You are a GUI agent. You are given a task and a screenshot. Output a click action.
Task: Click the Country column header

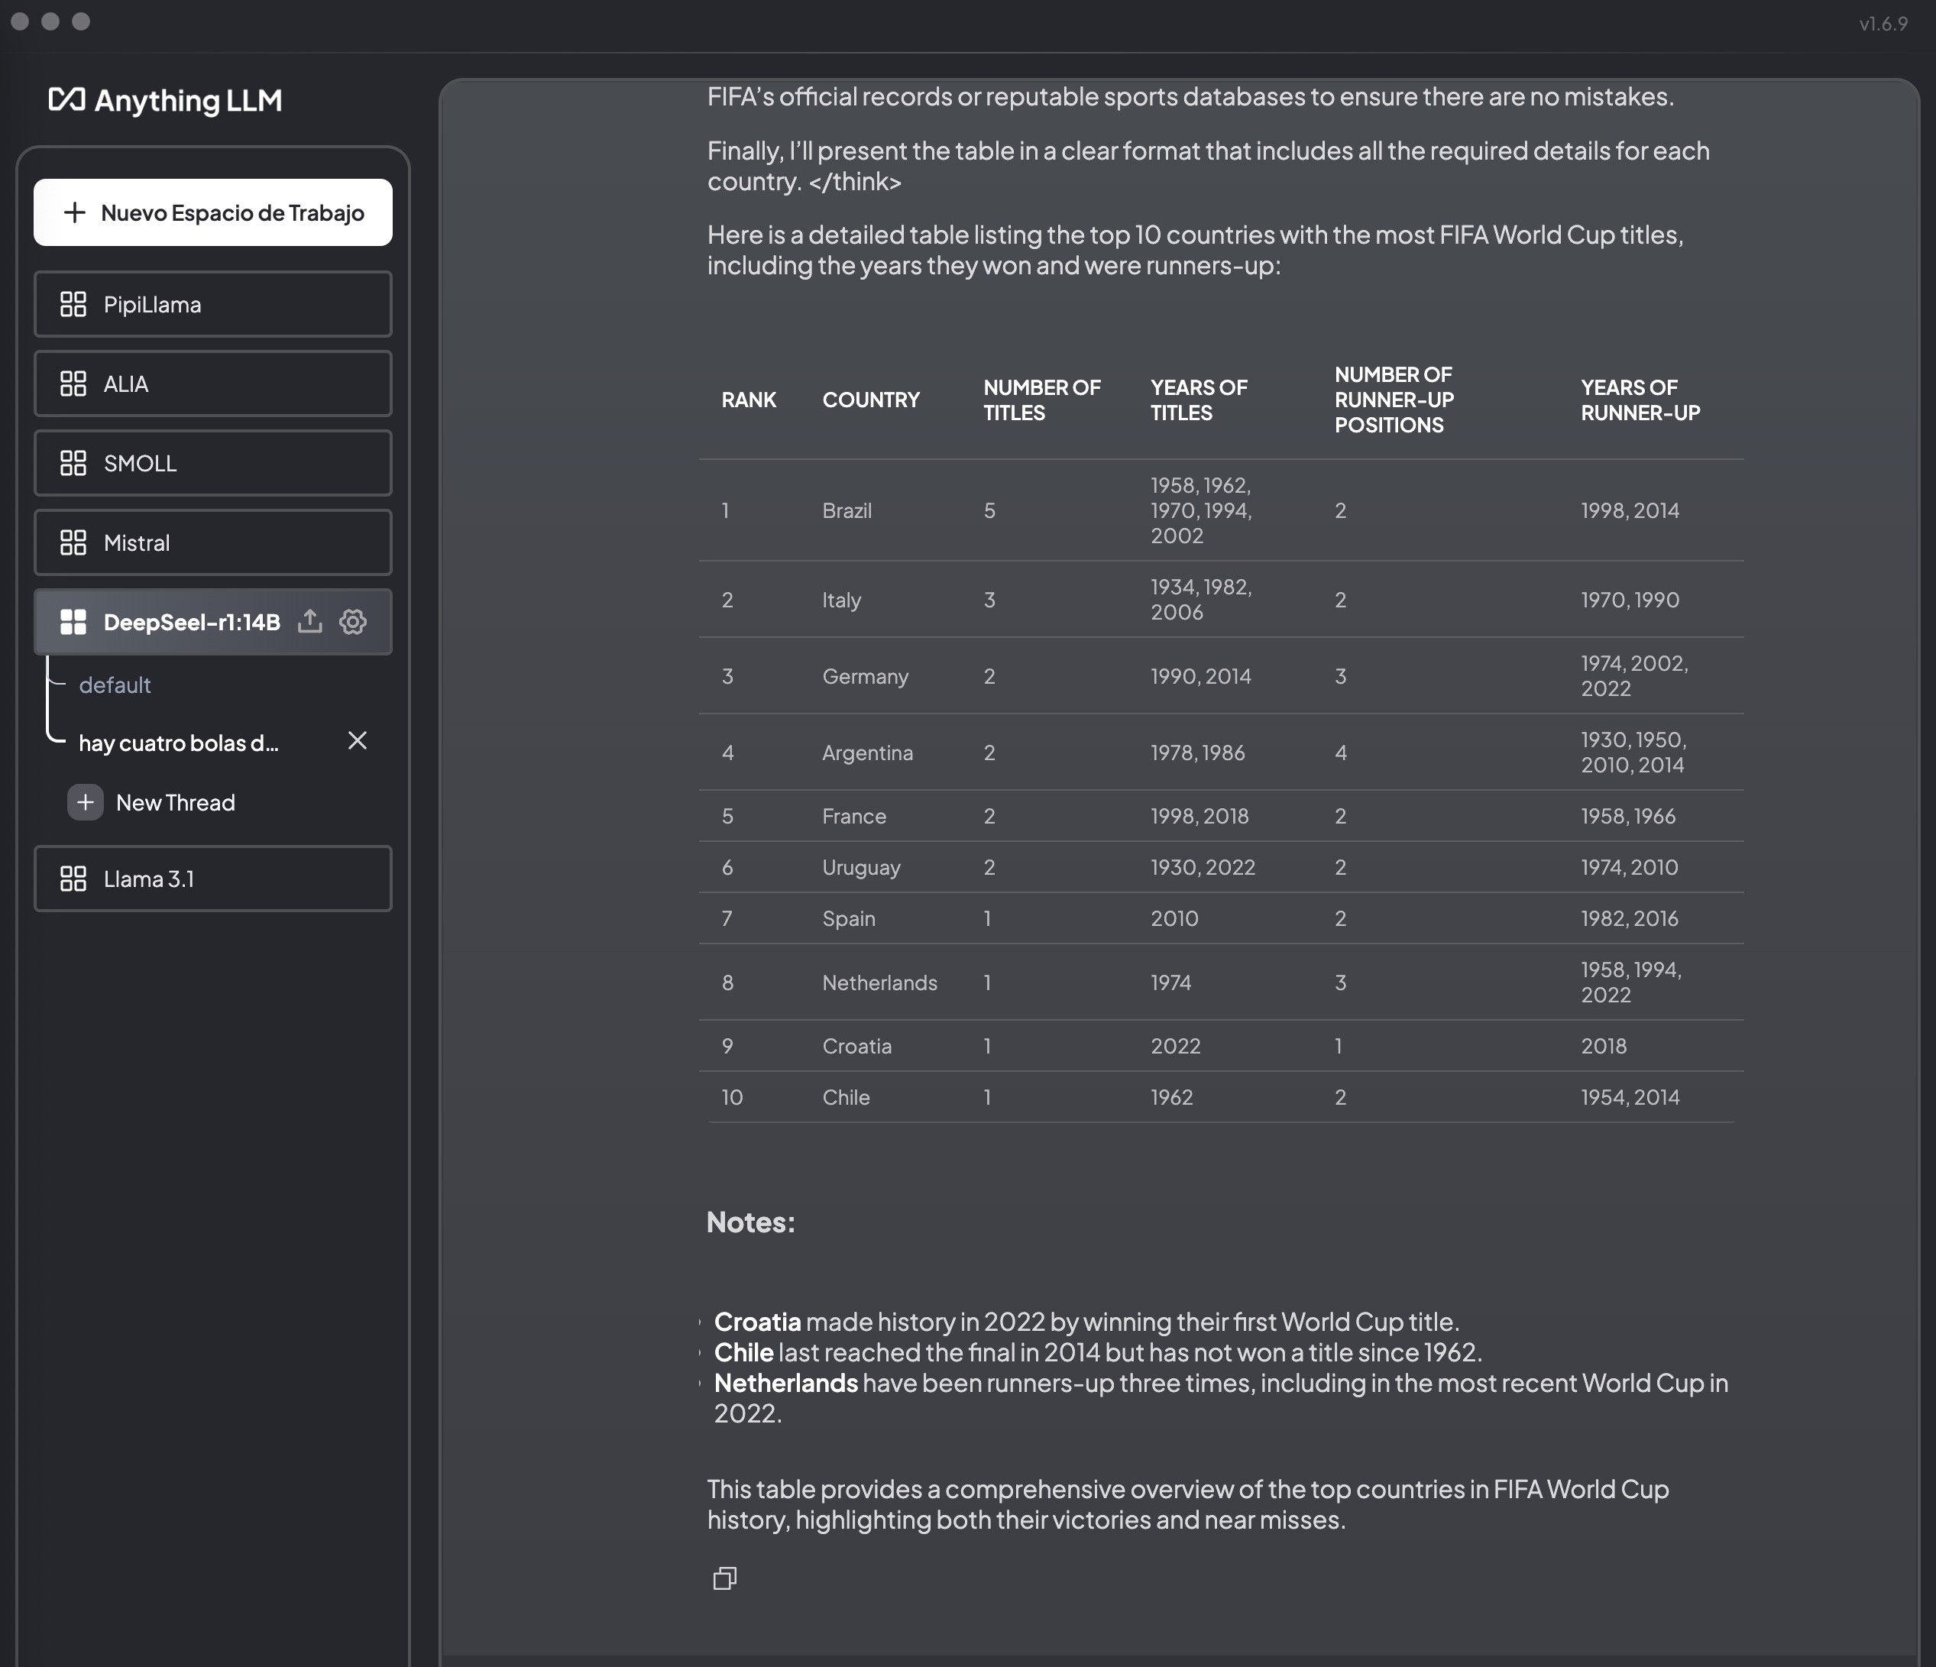871,400
